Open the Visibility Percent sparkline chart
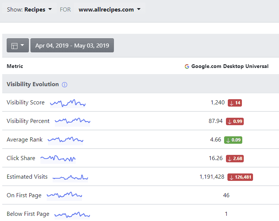This screenshot has height=221, width=279. 72,122
